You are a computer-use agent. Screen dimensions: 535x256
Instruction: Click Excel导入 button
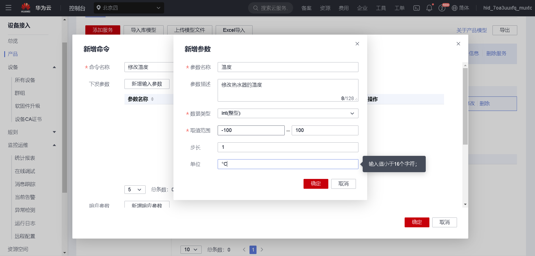point(234,30)
